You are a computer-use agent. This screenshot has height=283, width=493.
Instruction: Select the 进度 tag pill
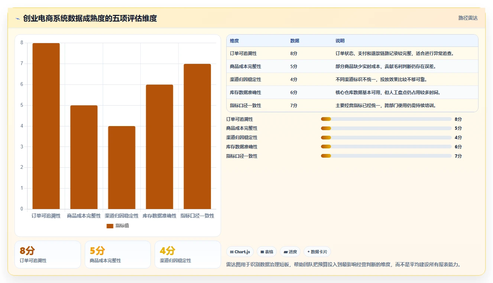(x=290, y=252)
